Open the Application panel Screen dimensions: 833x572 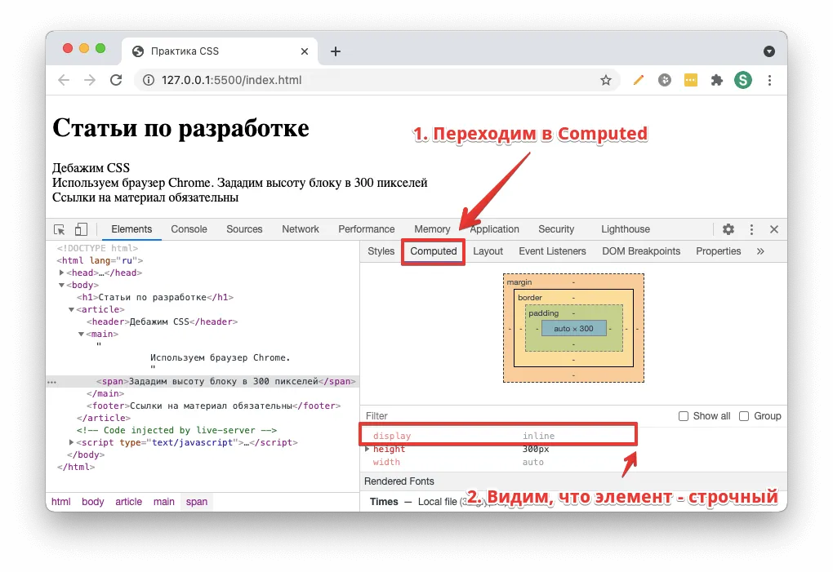tap(494, 229)
